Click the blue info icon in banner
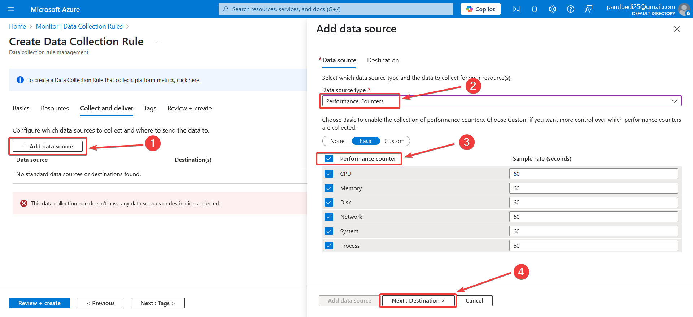The width and height of the screenshot is (693, 317). [20, 80]
